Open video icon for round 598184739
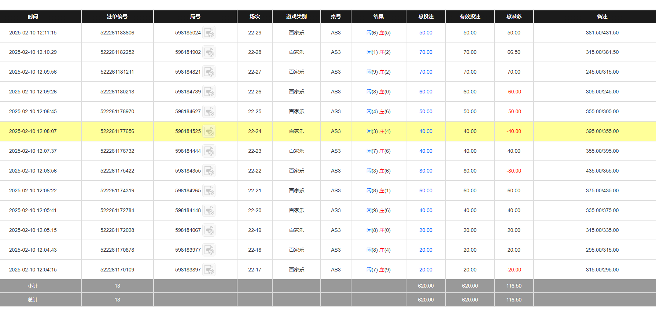The image size is (656, 322). pos(209,92)
